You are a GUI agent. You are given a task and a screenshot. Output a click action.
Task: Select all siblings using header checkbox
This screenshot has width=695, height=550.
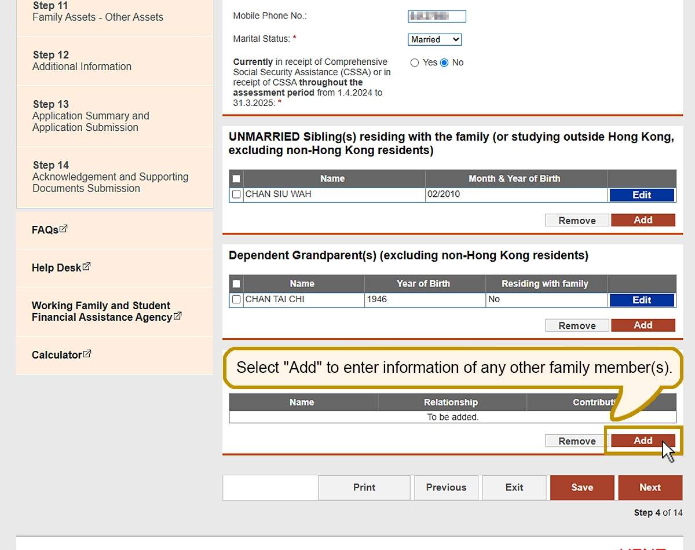point(236,179)
